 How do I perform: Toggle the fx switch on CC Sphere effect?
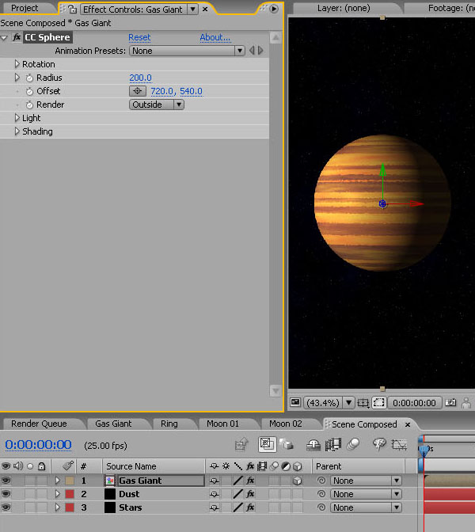[17, 37]
